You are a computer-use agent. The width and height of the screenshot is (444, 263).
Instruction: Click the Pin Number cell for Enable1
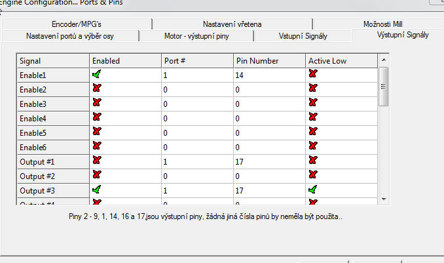(268, 75)
